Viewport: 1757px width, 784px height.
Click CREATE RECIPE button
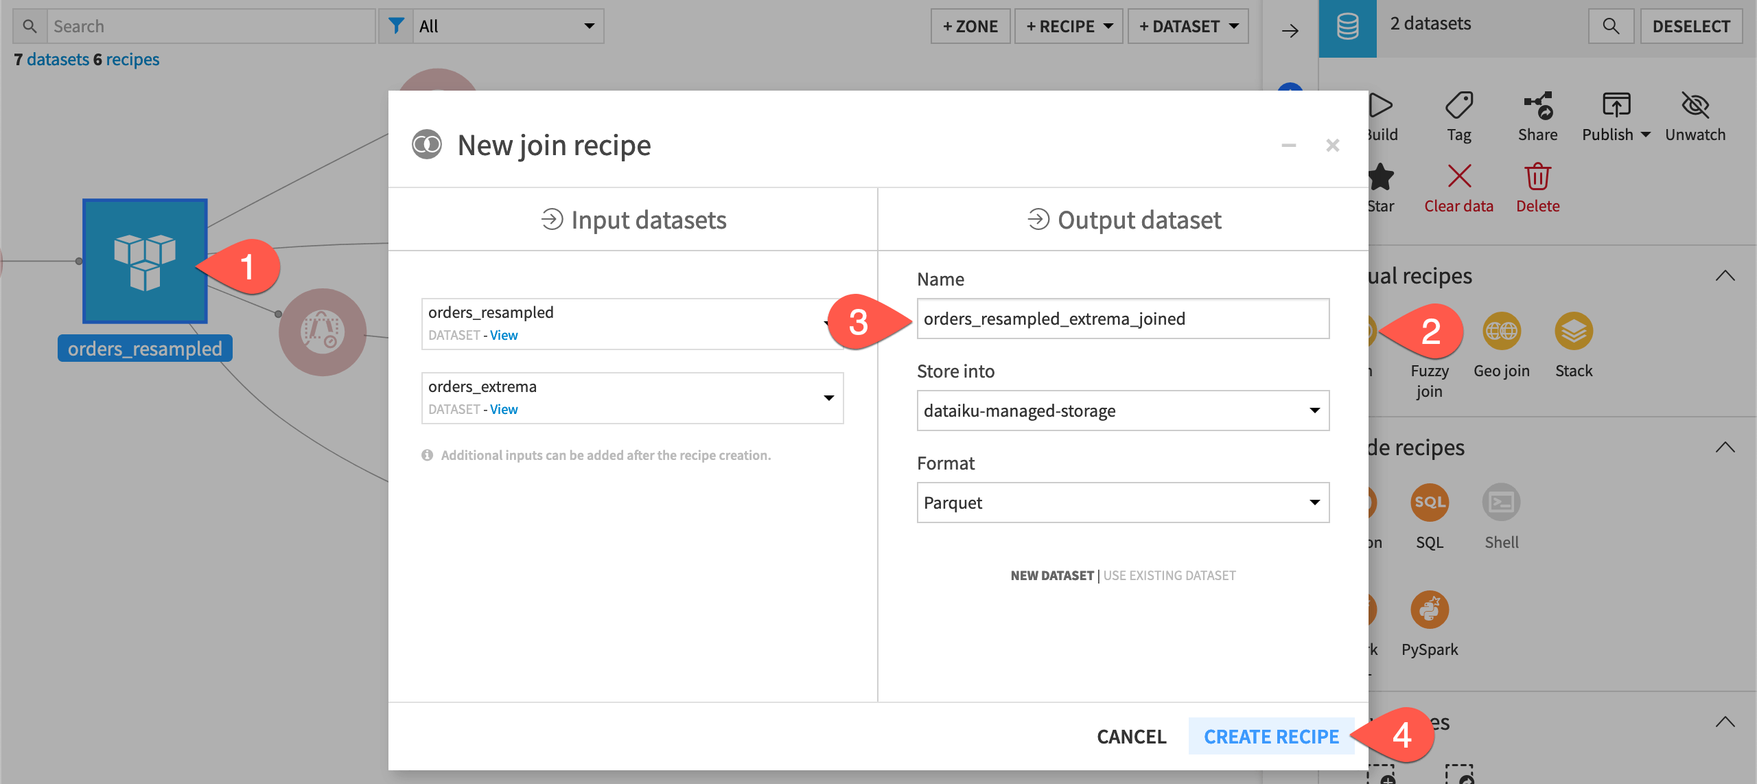(1271, 737)
